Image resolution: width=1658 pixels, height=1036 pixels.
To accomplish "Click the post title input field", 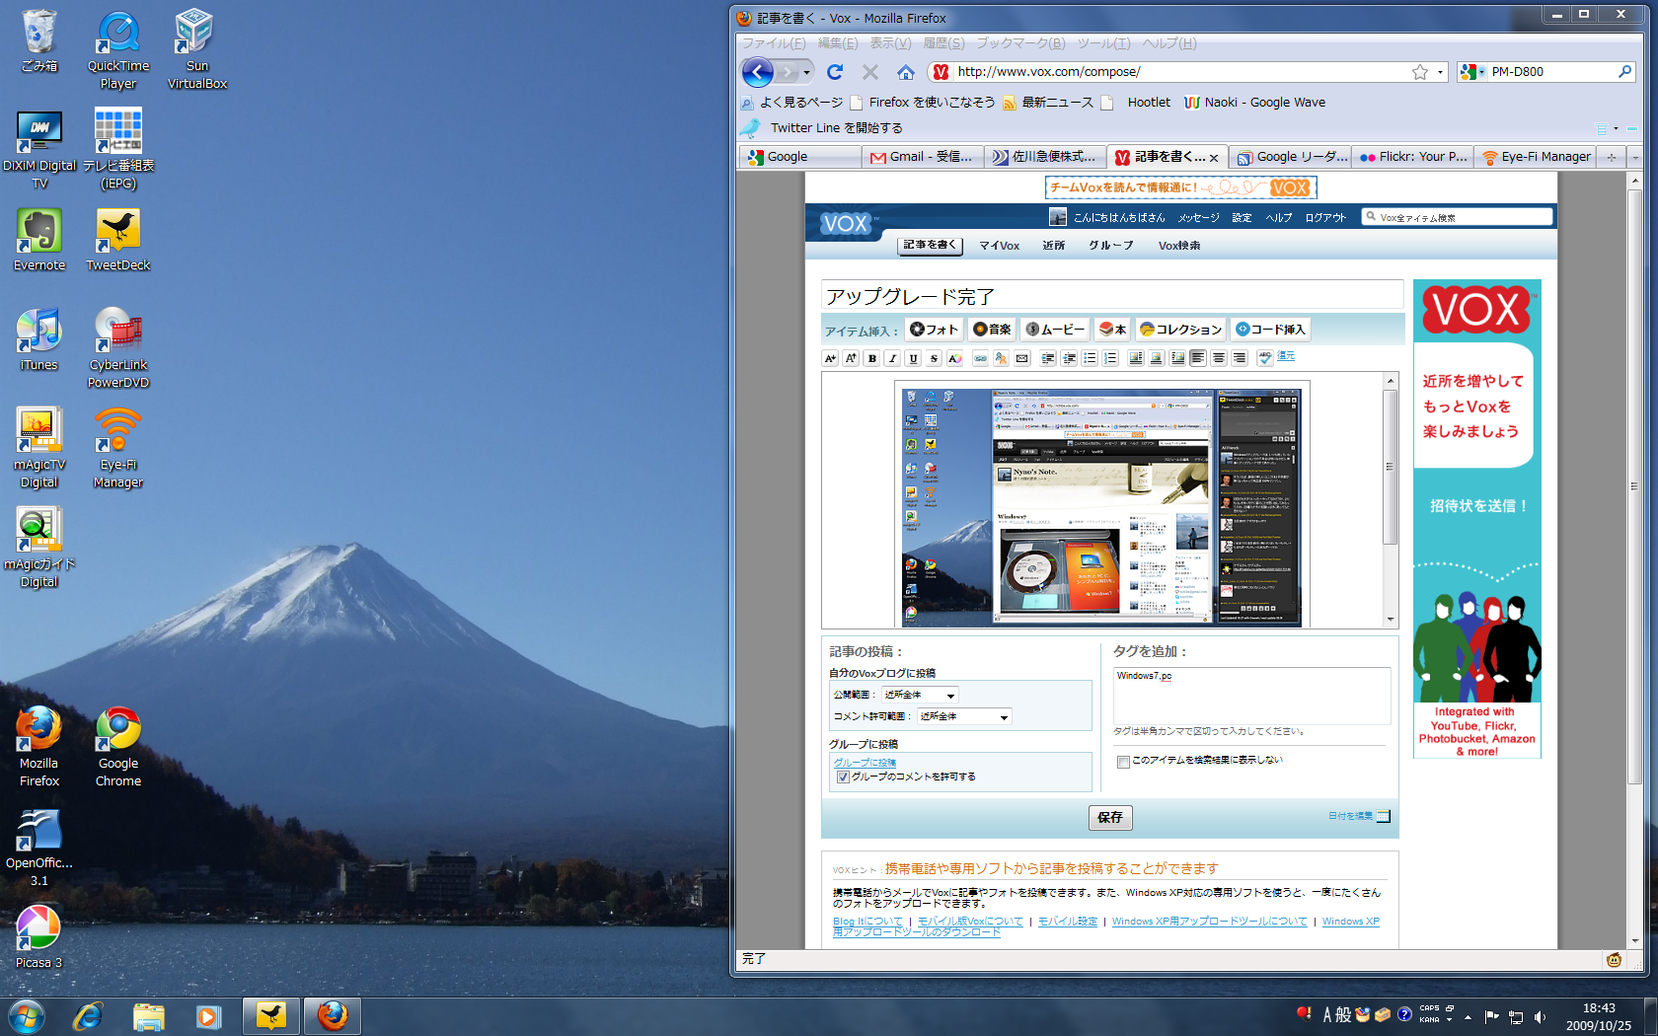I will (1112, 295).
